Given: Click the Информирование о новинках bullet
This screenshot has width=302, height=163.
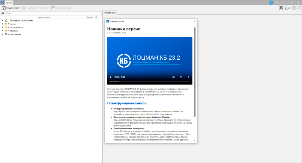Looking at the screenshot, I should [x=128, y=109].
